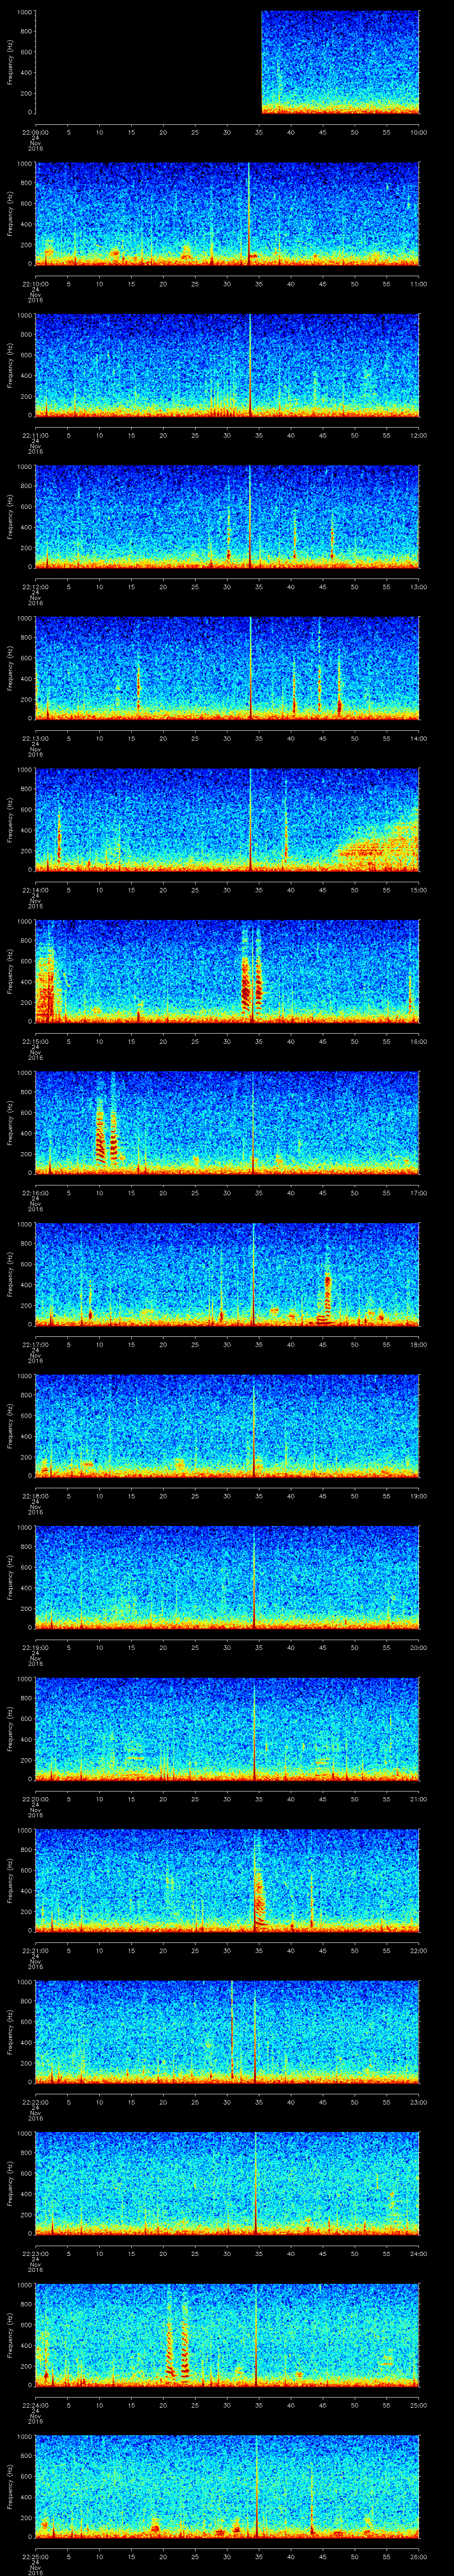Click the Frequency (Hz) axis title of the 22:12 panel
Screen dimensions: 454x2576
coord(10,516)
